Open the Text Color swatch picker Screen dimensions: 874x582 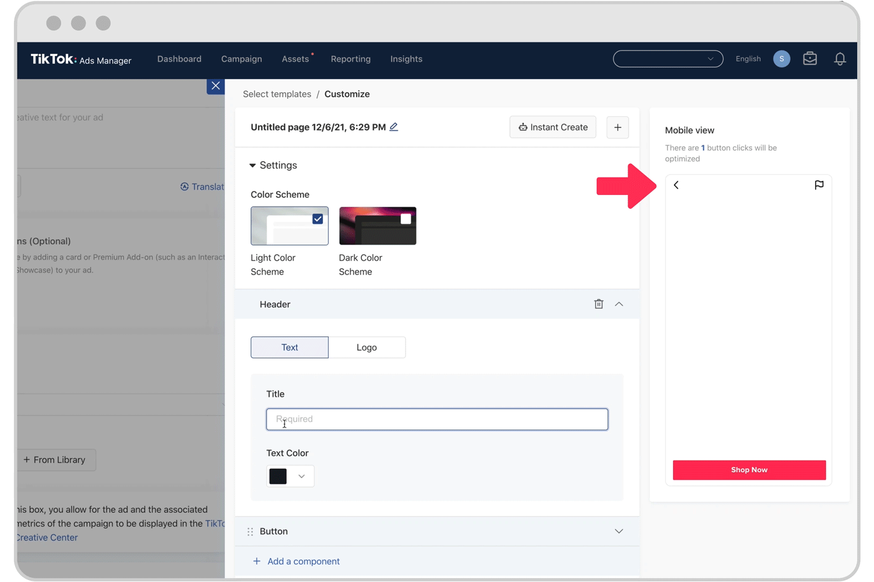click(x=290, y=475)
